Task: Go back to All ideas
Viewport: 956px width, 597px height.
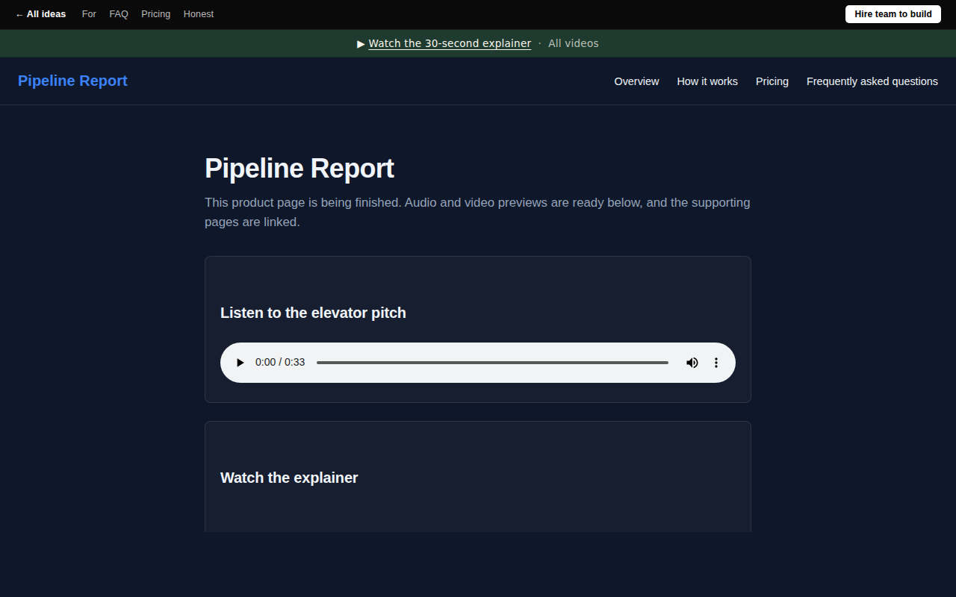Action: tap(40, 14)
